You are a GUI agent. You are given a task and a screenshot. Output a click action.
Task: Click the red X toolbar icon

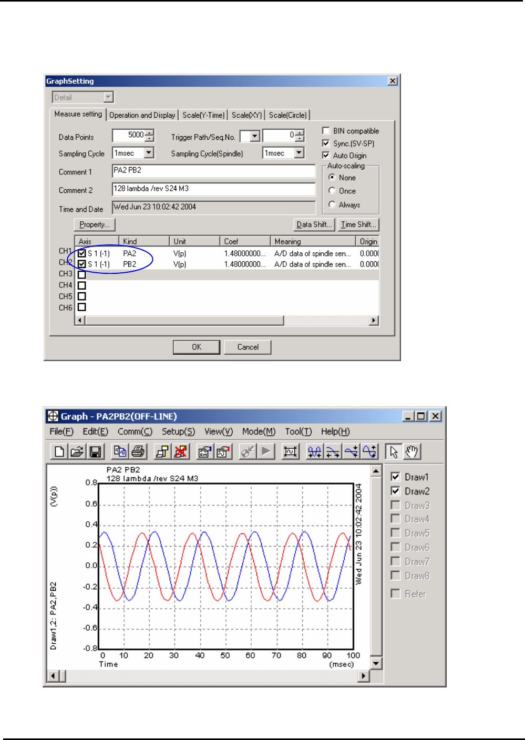[181, 451]
